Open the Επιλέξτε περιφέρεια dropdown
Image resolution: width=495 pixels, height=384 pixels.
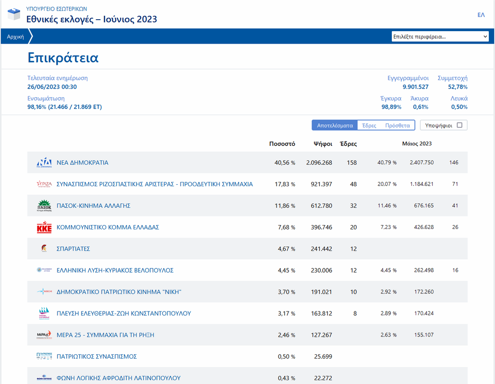(x=440, y=36)
